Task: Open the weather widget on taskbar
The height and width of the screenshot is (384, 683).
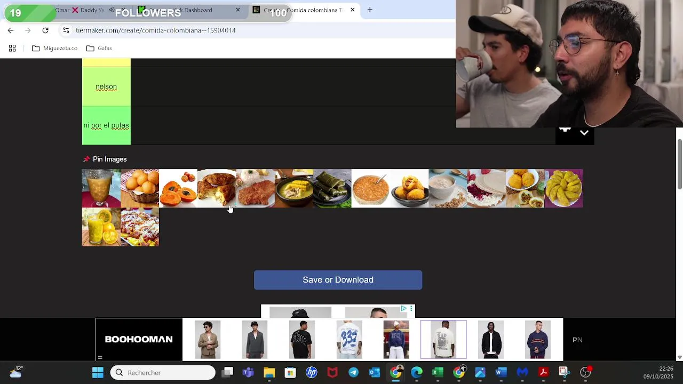Action: pyautogui.click(x=15, y=372)
